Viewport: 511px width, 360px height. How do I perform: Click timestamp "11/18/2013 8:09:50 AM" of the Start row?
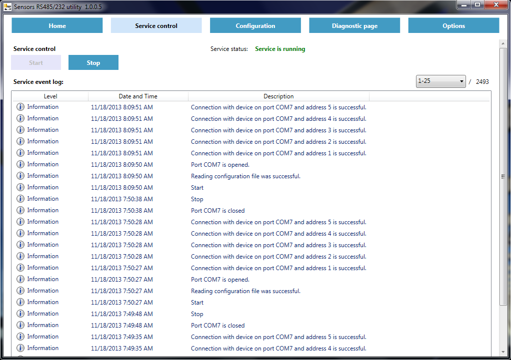[122, 187]
